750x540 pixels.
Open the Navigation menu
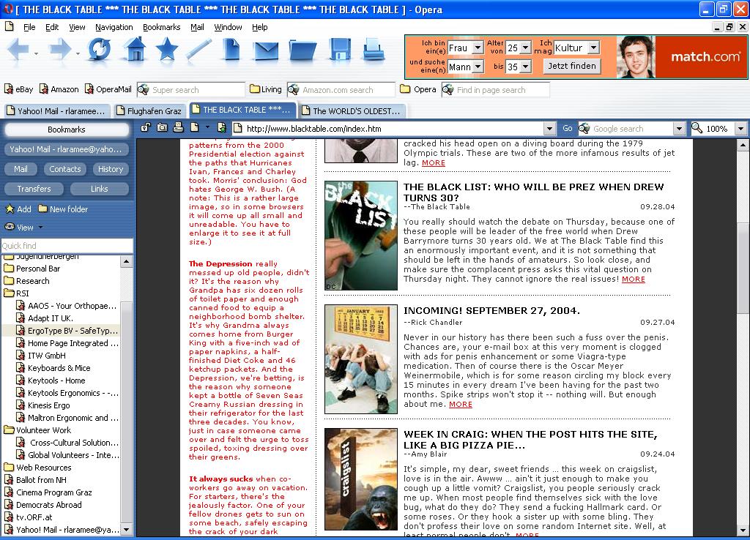(114, 27)
